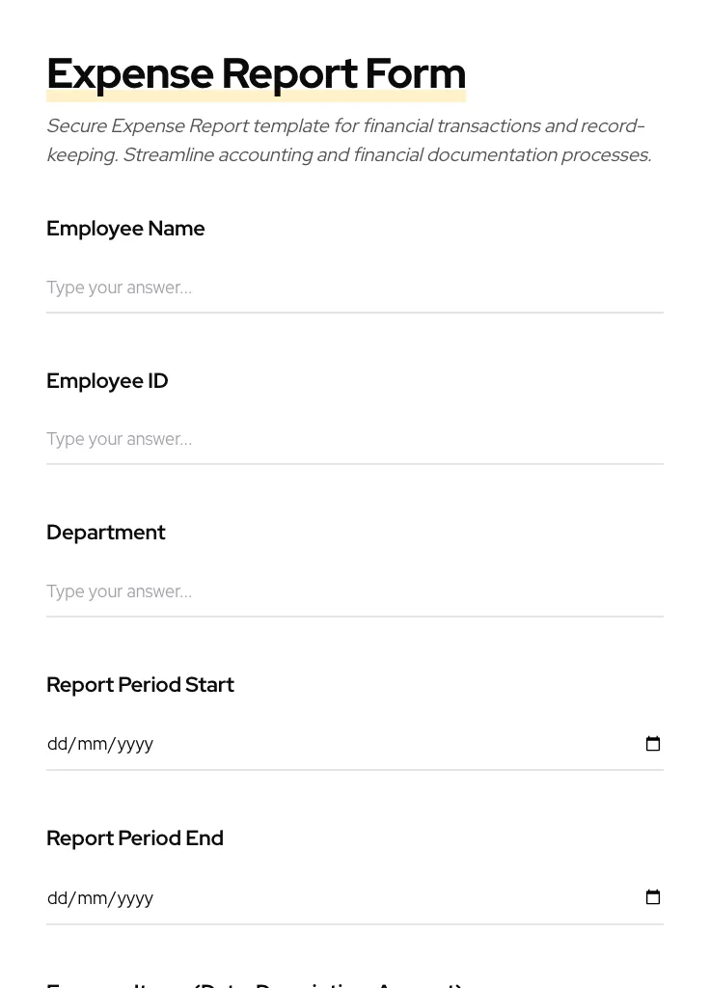Click the Report Period End date field
Viewport: 710px width, 988px height.
289,897
